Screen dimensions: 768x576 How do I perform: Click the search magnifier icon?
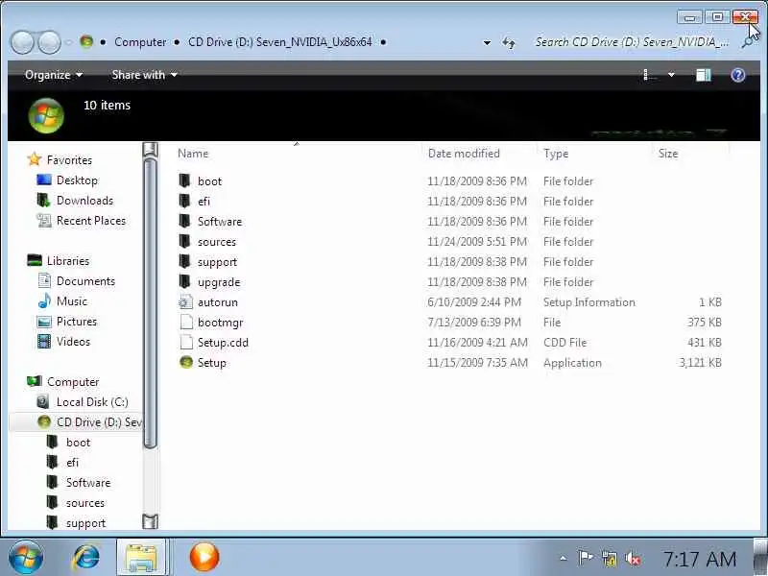[x=748, y=43]
